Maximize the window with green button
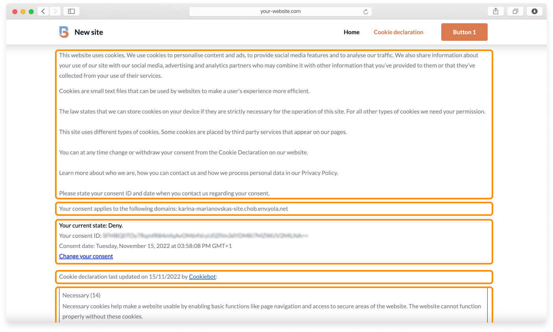 (x=31, y=11)
